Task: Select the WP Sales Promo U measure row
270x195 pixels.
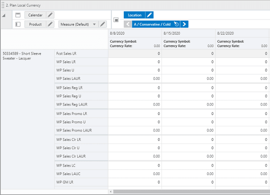Action: click(x=81, y=122)
